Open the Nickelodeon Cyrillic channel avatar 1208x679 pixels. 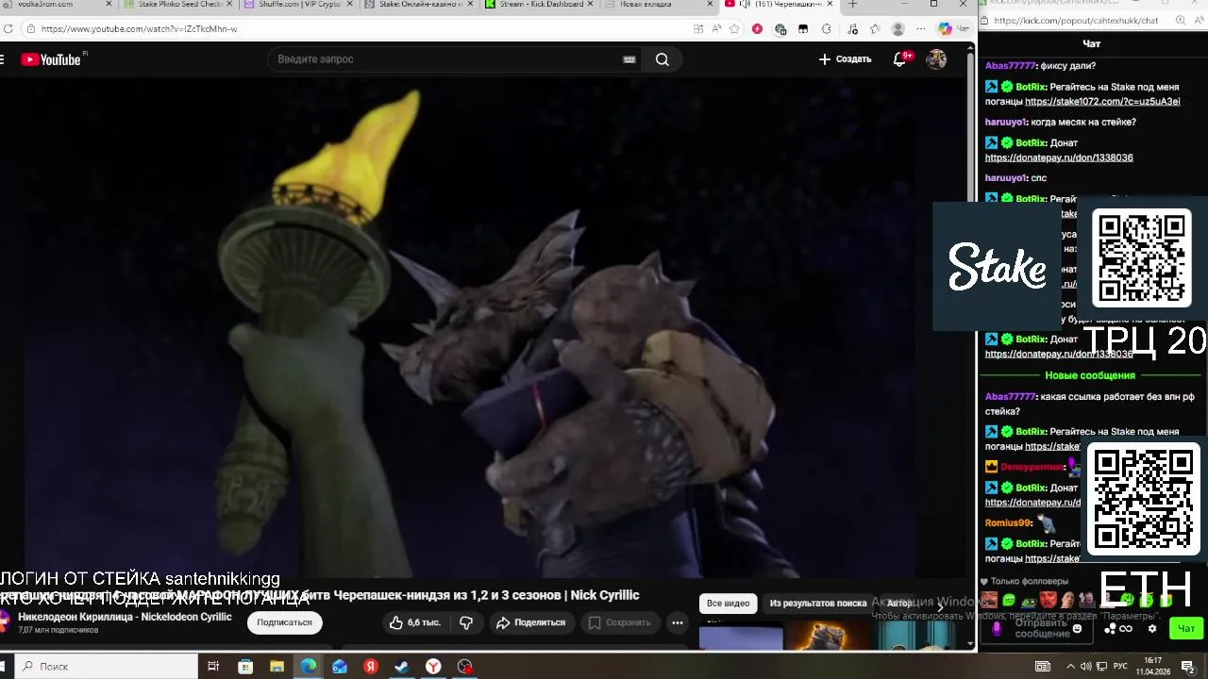[5, 621]
